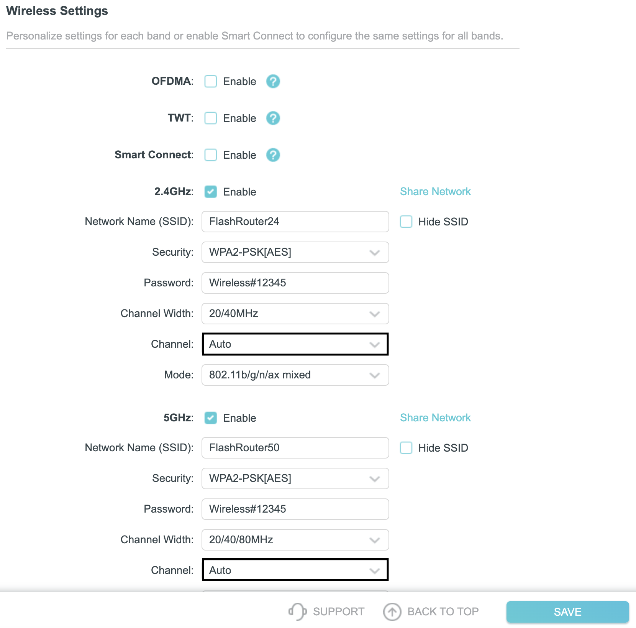This screenshot has width=636, height=628.
Task: Open the OFDMA help tooltip
Action: click(x=273, y=81)
